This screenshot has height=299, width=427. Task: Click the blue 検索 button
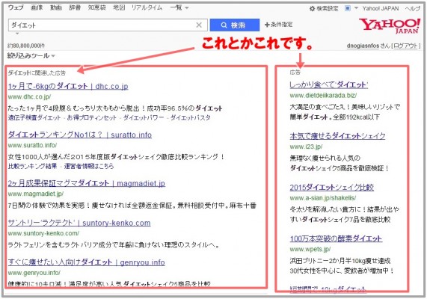pyautogui.click(x=235, y=25)
